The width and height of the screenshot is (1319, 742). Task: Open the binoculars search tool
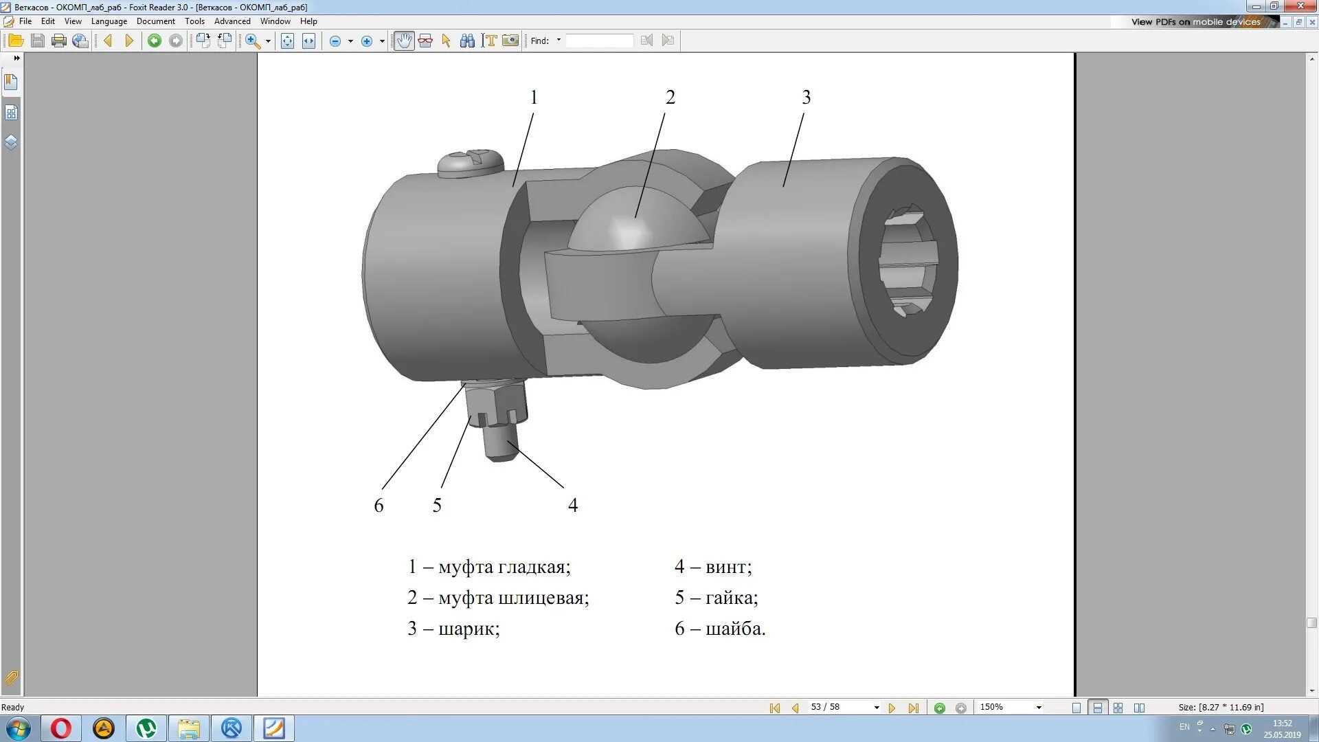(467, 41)
